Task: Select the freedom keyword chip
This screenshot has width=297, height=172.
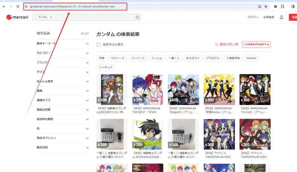Action: click(x=251, y=58)
